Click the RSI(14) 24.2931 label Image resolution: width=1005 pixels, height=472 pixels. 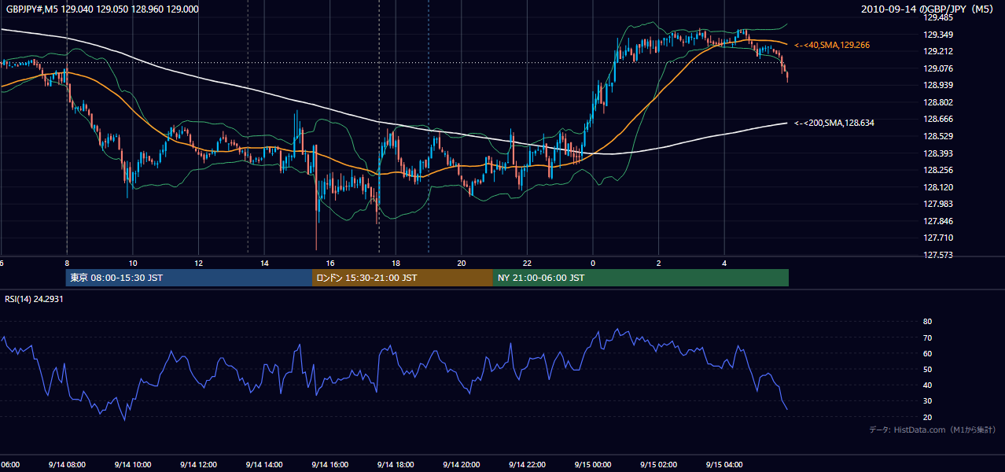point(34,299)
